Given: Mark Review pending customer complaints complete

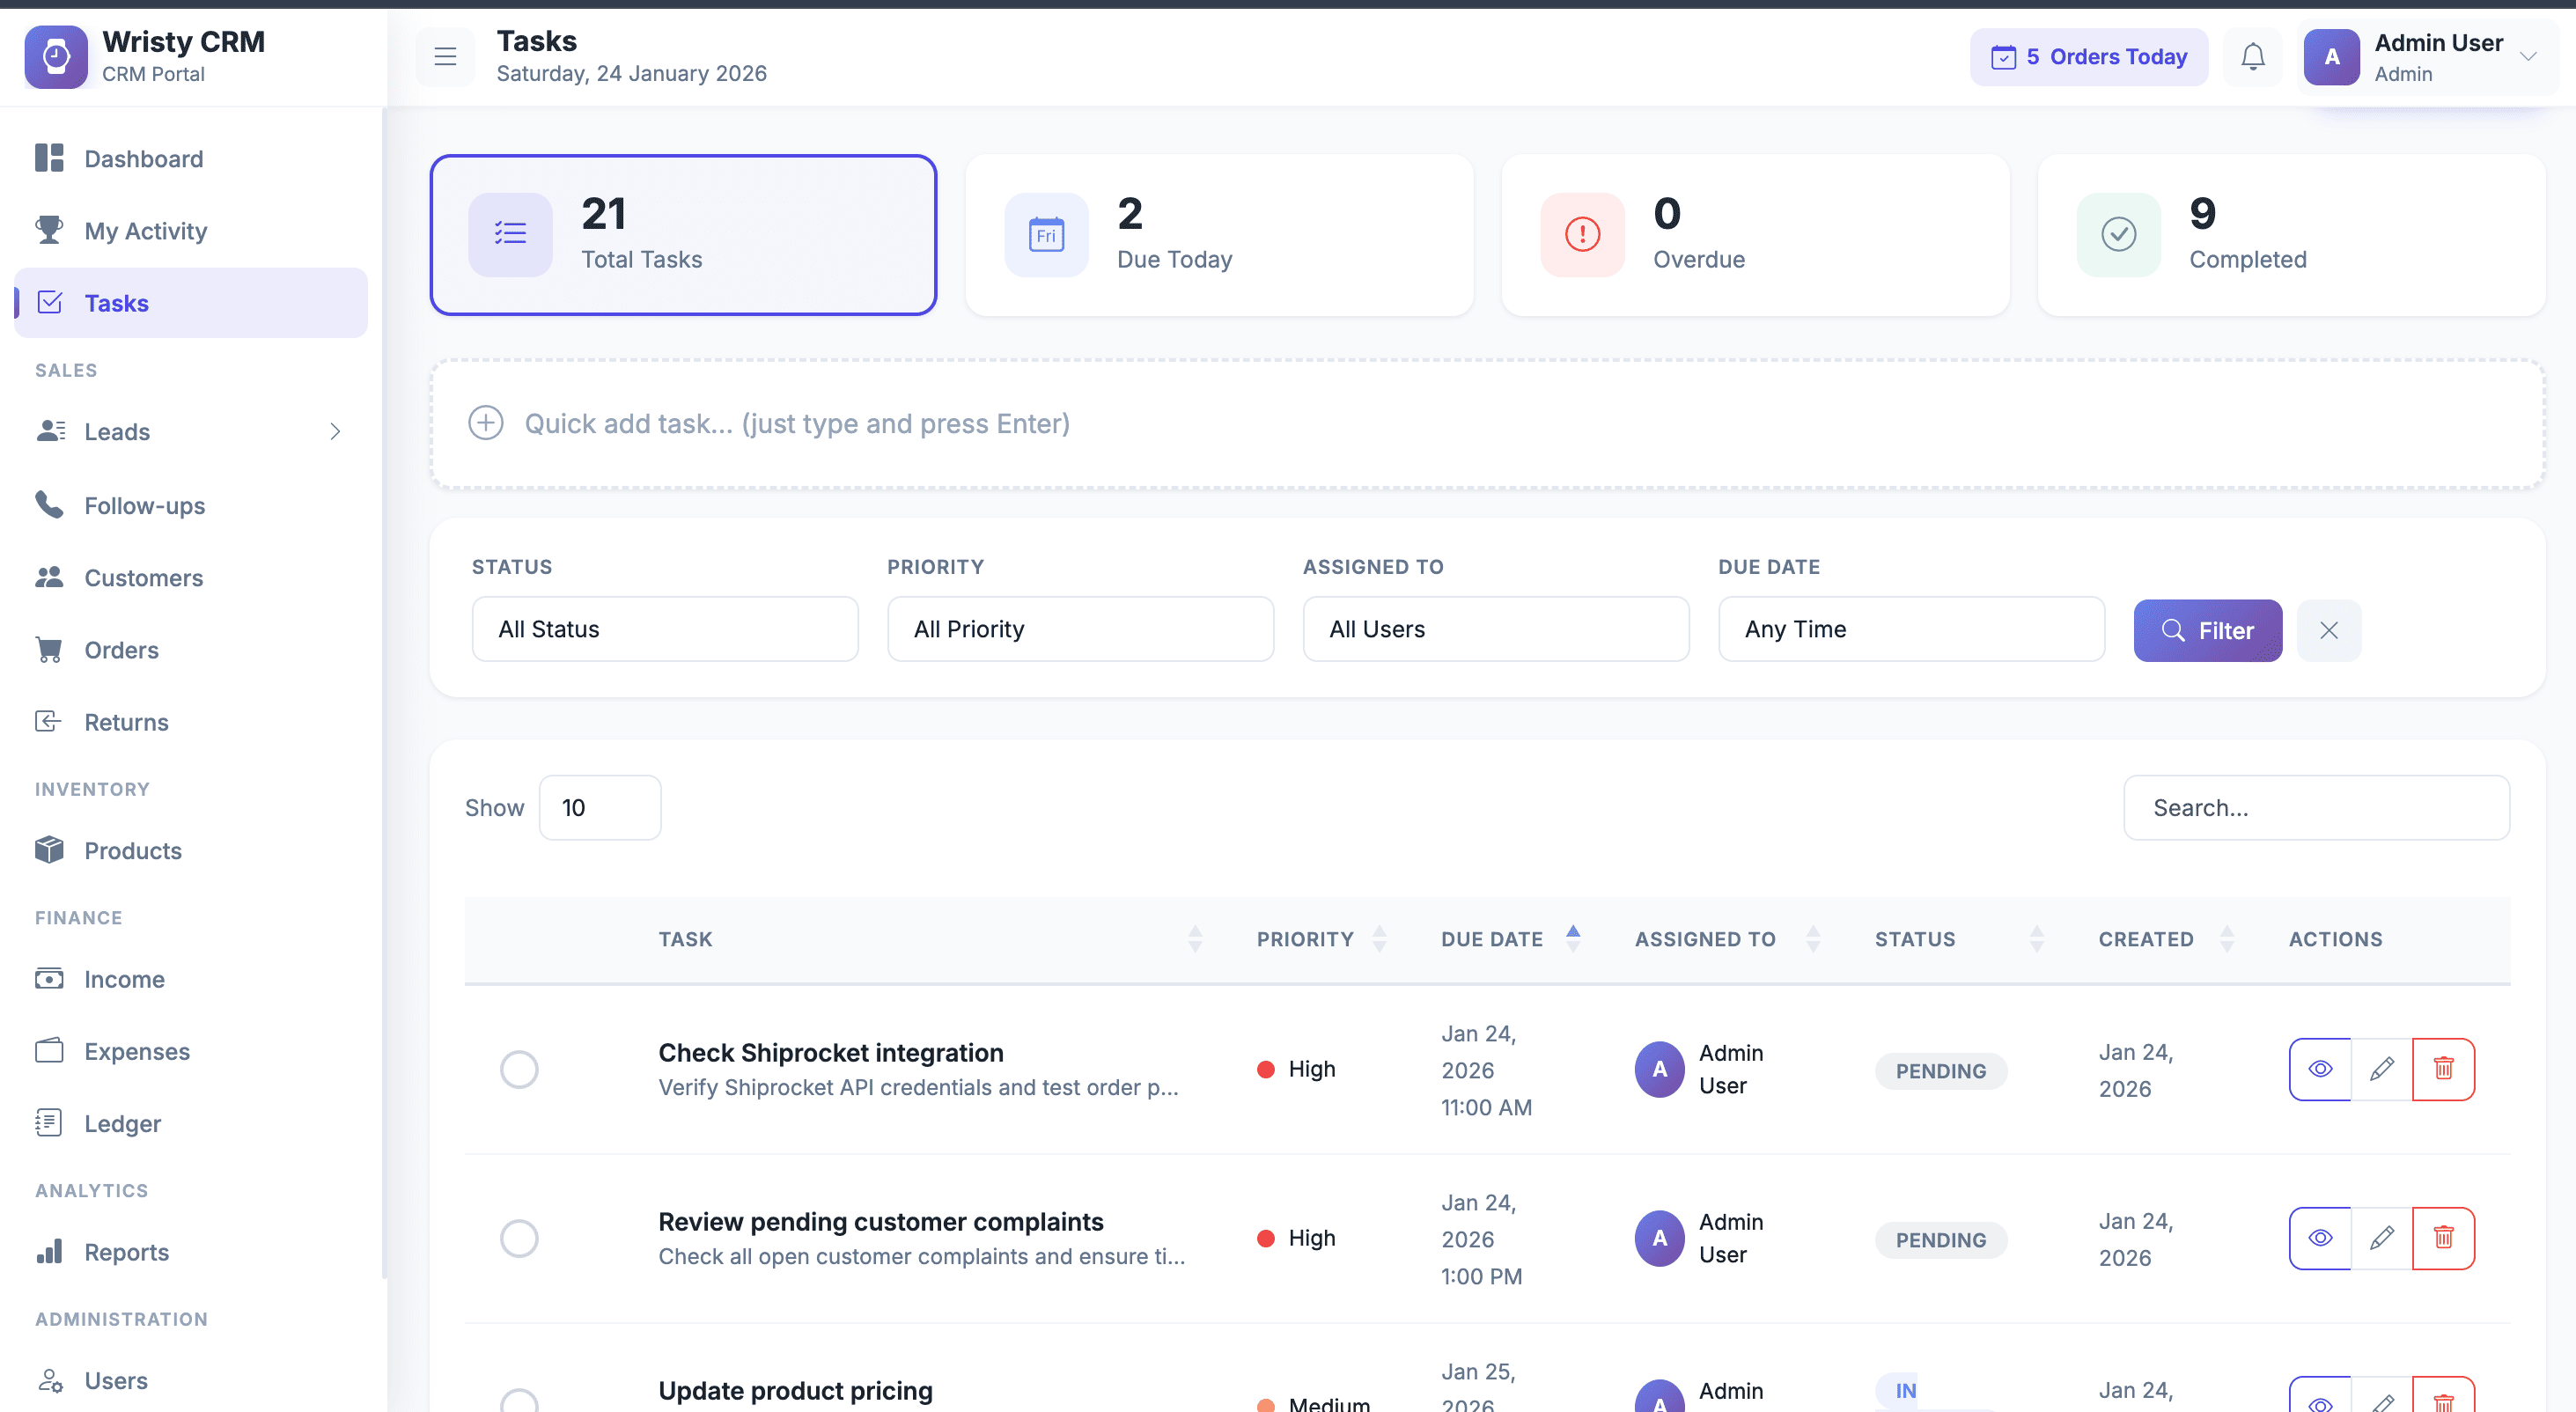Looking at the screenshot, I should pyautogui.click(x=519, y=1238).
